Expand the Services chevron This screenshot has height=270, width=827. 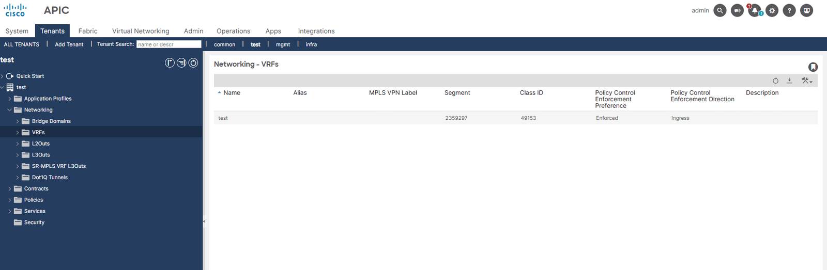click(x=10, y=211)
